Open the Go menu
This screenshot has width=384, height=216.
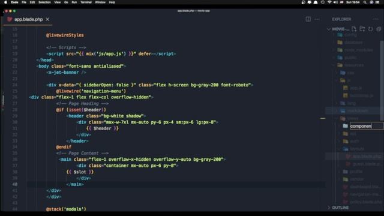point(66,2)
